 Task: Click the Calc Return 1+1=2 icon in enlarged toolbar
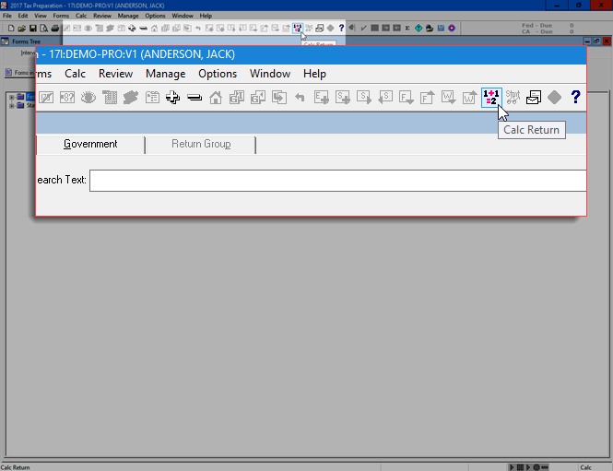click(491, 98)
